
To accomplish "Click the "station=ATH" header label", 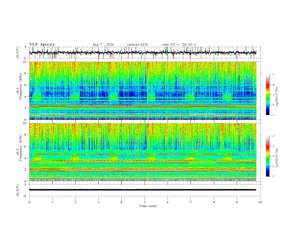I will pos(137,45).
